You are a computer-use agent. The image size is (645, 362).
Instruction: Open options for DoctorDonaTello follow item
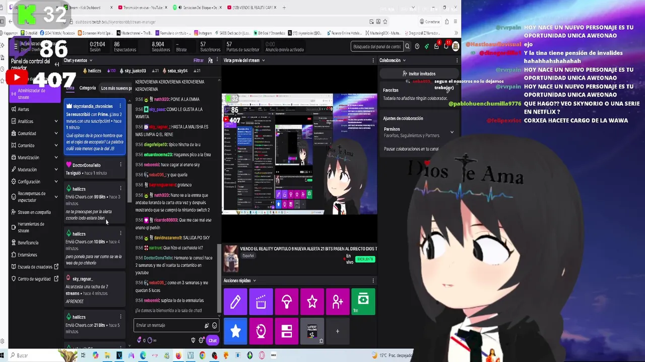tap(120, 165)
